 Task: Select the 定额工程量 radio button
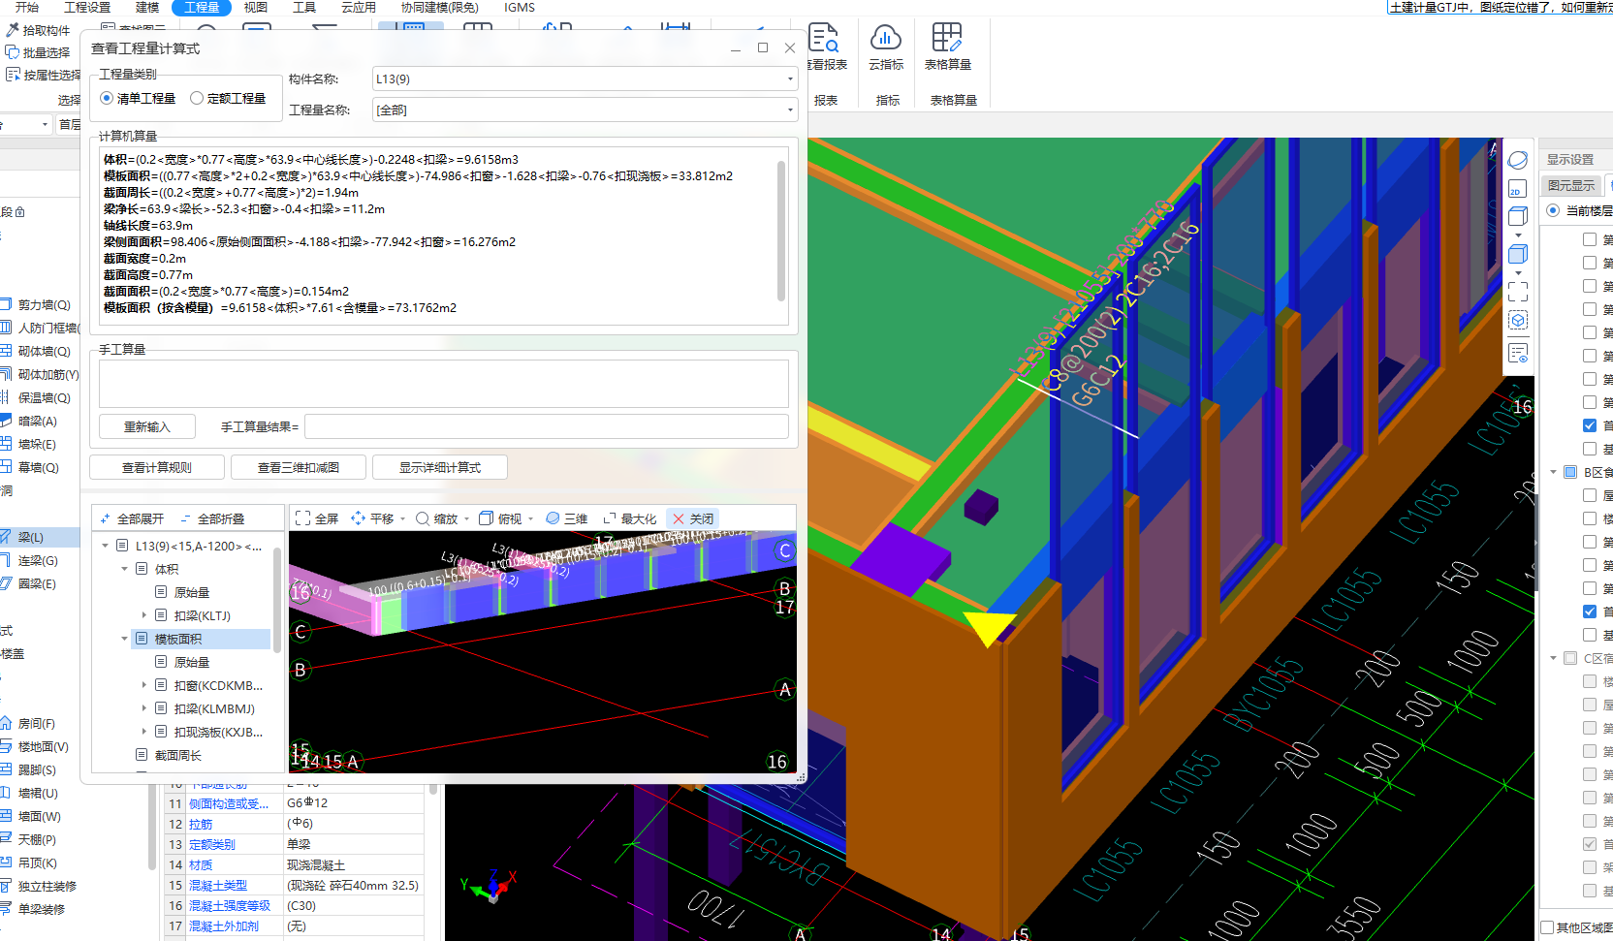197,98
